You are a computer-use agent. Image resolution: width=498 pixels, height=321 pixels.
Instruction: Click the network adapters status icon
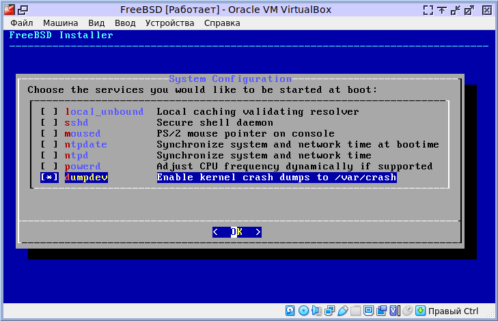point(330,311)
